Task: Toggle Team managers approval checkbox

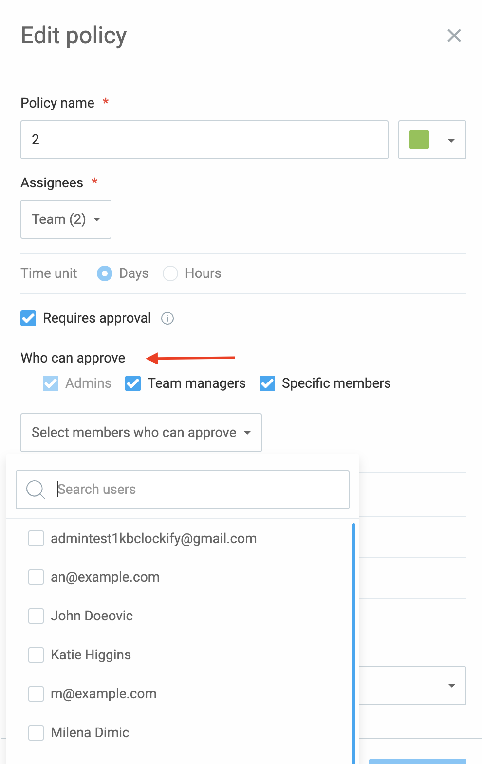Action: [x=133, y=383]
